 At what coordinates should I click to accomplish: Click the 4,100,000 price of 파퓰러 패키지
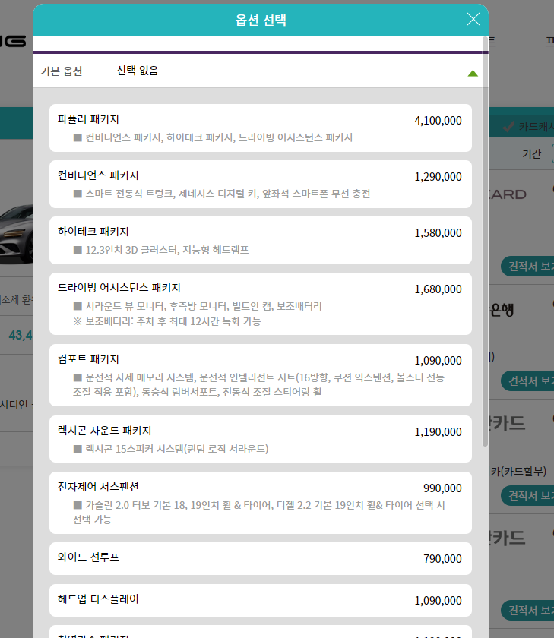pyautogui.click(x=438, y=121)
